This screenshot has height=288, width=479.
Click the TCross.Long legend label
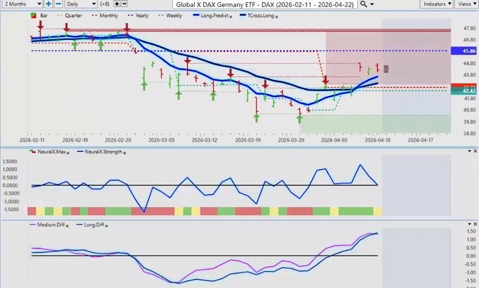(x=259, y=16)
